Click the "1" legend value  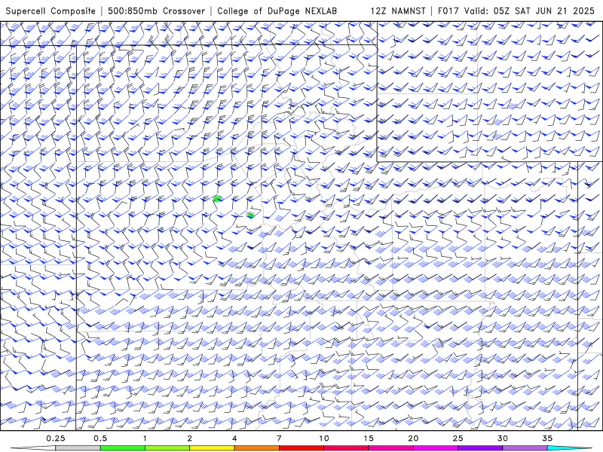pyautogui.click(x=145, y=438)
